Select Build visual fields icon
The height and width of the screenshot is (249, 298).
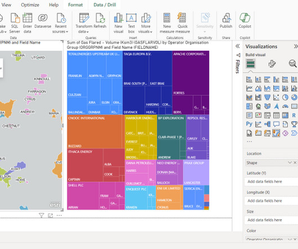pyautogui.click(x=250, y=64)
